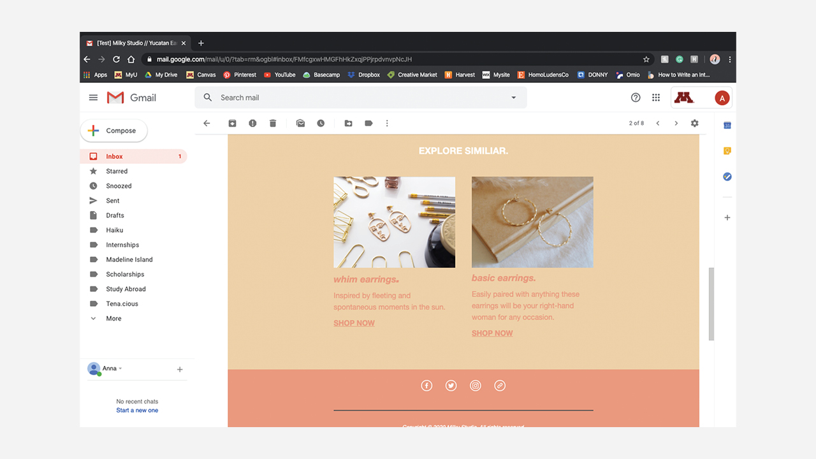Viewport: 816px width, 459px height.
Task: Open Gmail settings gear
Action: 695,123
